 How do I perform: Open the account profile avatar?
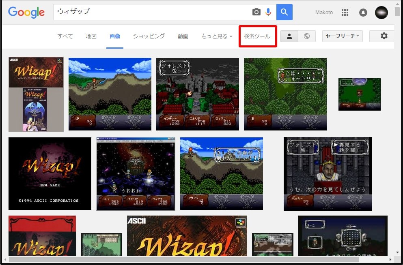[381, 12]
